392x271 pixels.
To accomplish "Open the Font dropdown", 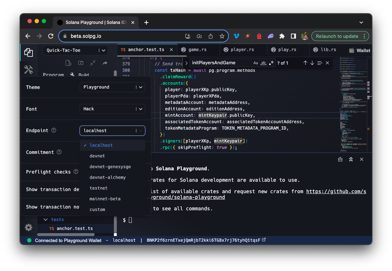I will coord(112,109).
